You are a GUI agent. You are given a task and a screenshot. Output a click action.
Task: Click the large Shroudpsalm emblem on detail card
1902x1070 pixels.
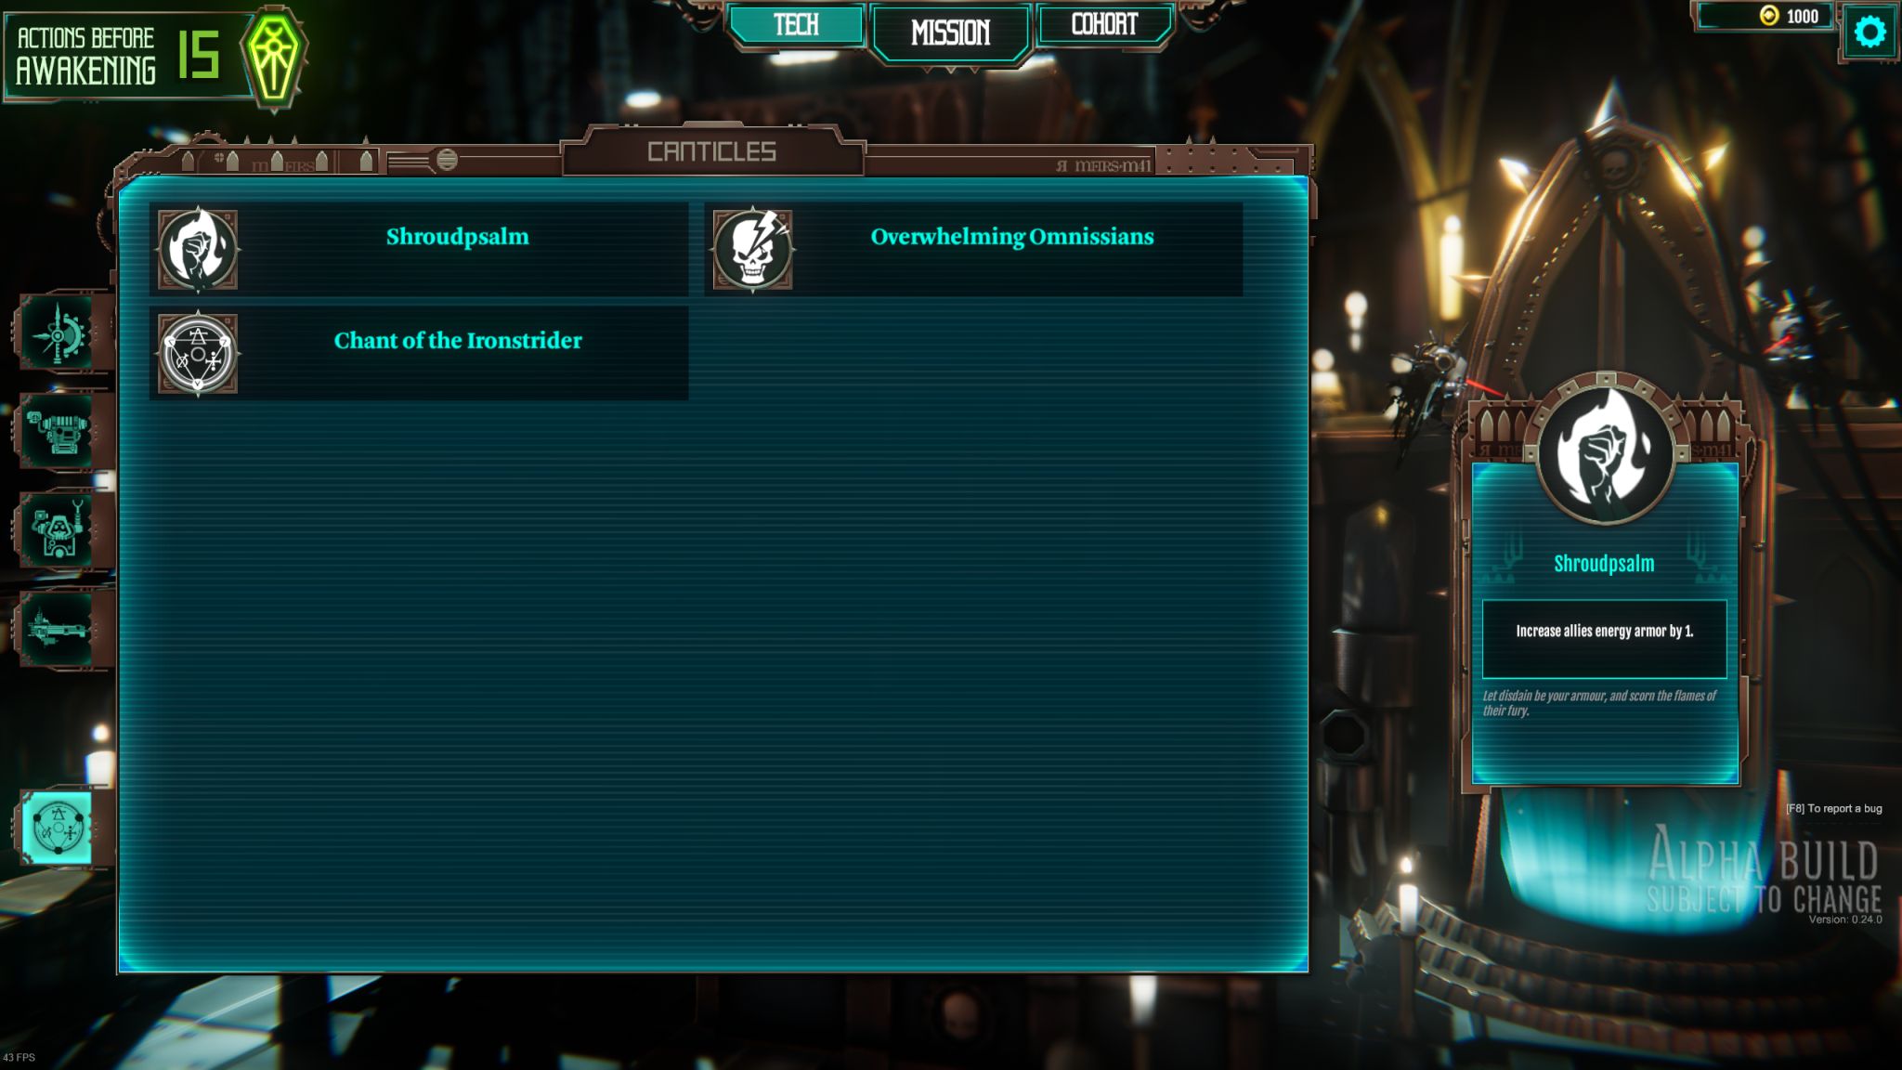pos(1606,454)
